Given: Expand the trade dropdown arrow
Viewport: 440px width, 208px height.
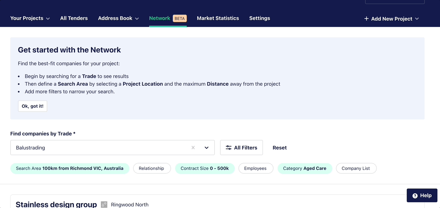Looking at the screenshot, I should [x=207, y=148].
